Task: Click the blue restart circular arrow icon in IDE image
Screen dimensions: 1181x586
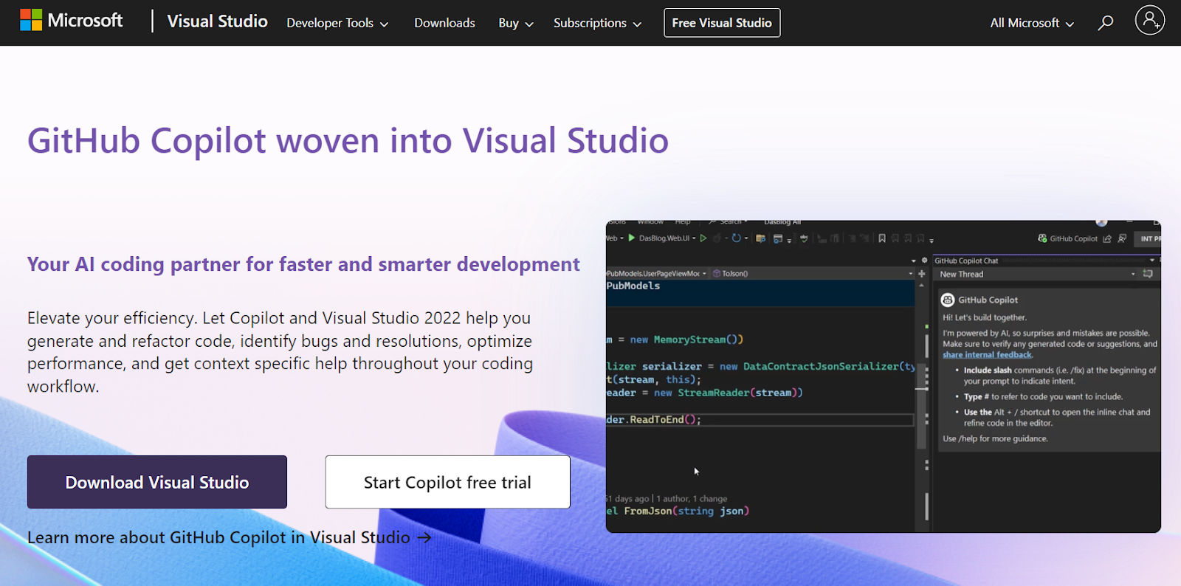Action: [x=736, y=238]
